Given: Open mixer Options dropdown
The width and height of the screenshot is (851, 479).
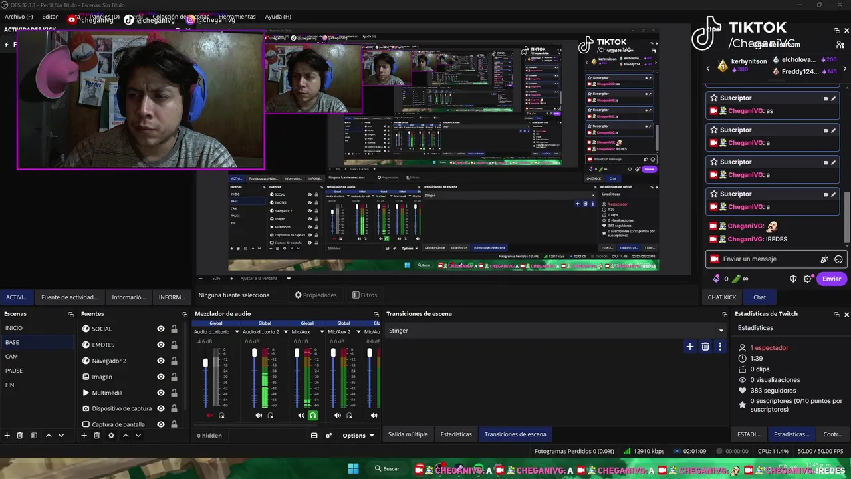Looking at the screenshot, I should click(x=358, y=436).
